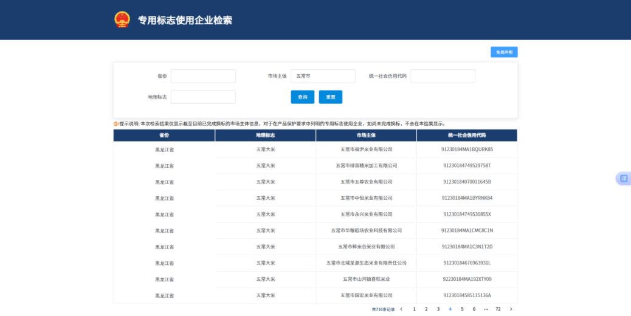Viewport: 631px width, 316px height.
Task: Go to previous page using left arrow
Action: [401, 309]
